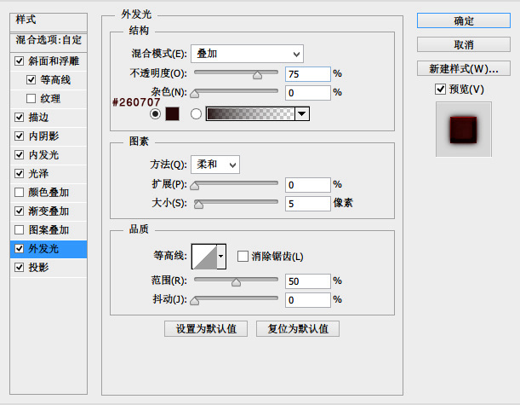Toggle 斜面和浮雕 checkbox
This screenshot has height=405, width=520.
pos(20,61)
